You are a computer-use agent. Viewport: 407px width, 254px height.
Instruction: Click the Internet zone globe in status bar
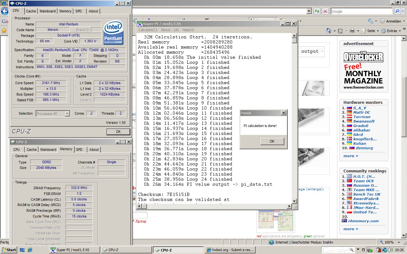272,242
